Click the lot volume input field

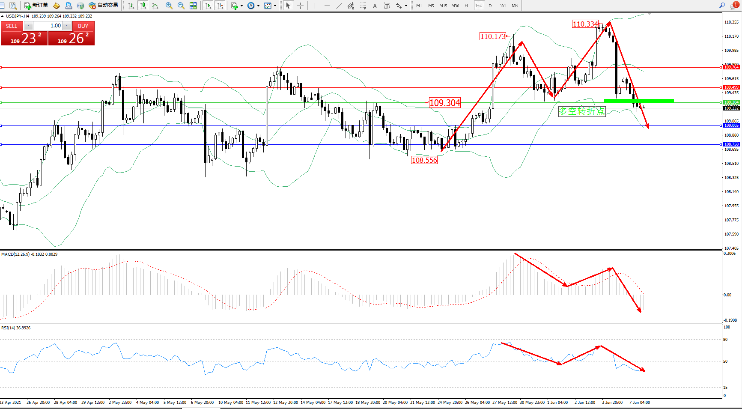(48, 26)
